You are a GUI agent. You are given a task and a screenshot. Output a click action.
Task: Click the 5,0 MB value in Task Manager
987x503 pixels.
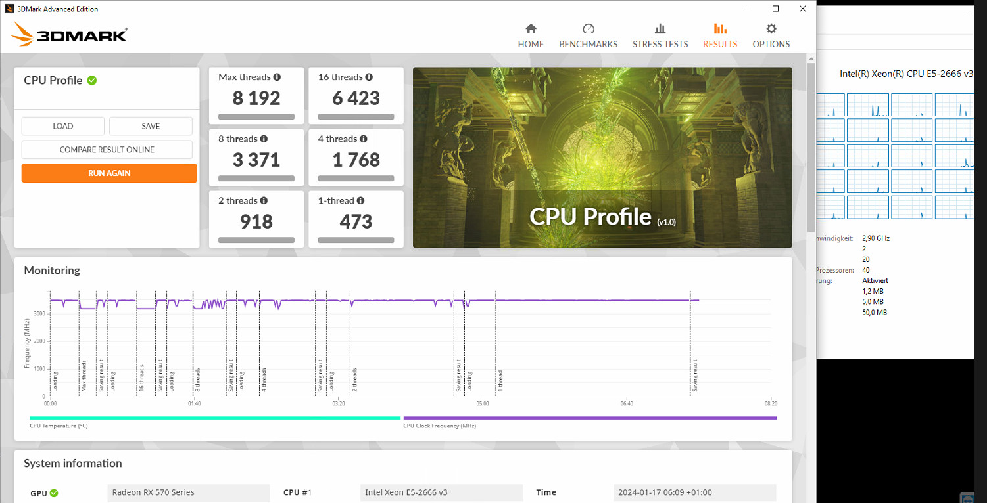(x=873, y=301)
